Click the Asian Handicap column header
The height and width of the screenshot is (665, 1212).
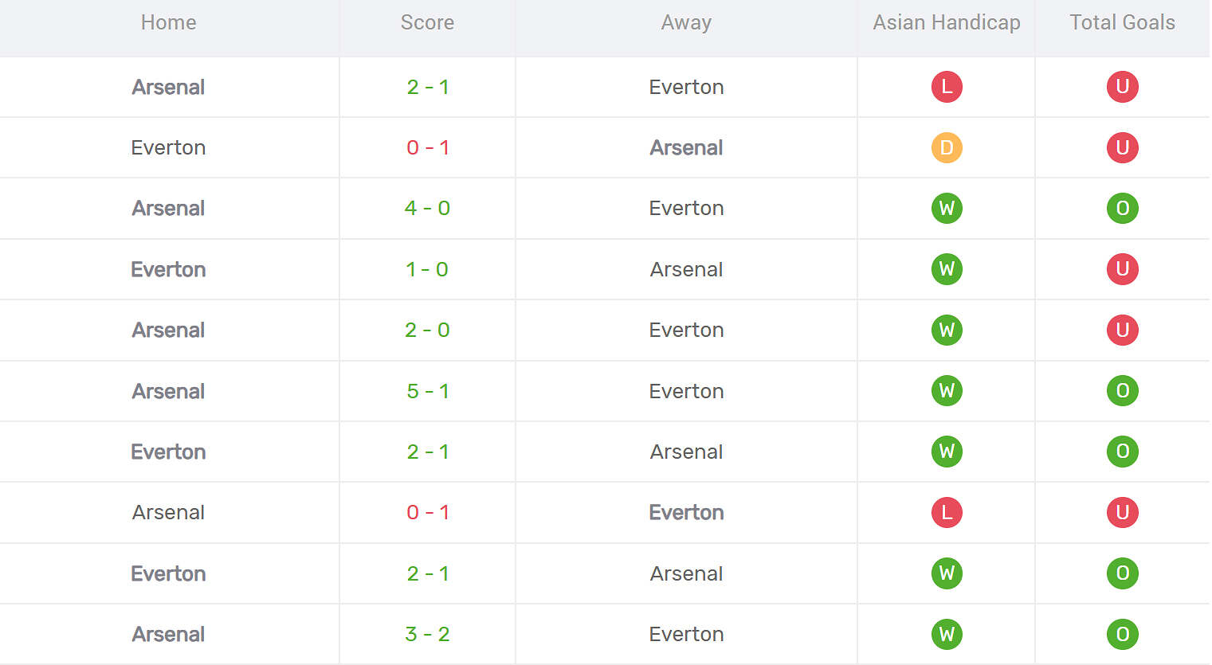(946, 22)
